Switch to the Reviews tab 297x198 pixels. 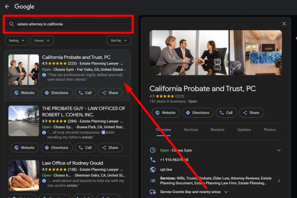(218, 130)
